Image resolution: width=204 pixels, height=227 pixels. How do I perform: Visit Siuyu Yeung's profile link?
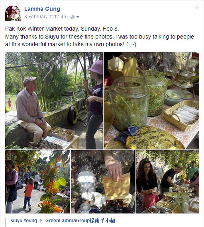[x=24, y=221]
